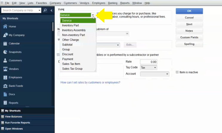Select Sales Tax Item type
Image resolution: width=222 pixels, height=133 pixels.
pyautogui.click(x=78, y=64)
